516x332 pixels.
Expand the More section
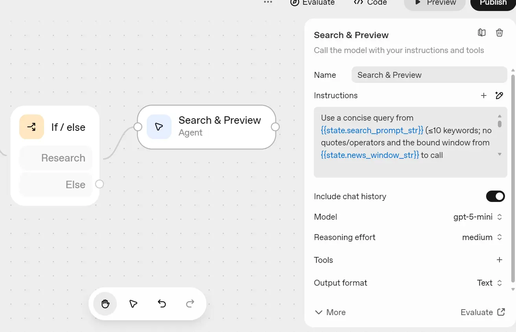coord(330,312)
